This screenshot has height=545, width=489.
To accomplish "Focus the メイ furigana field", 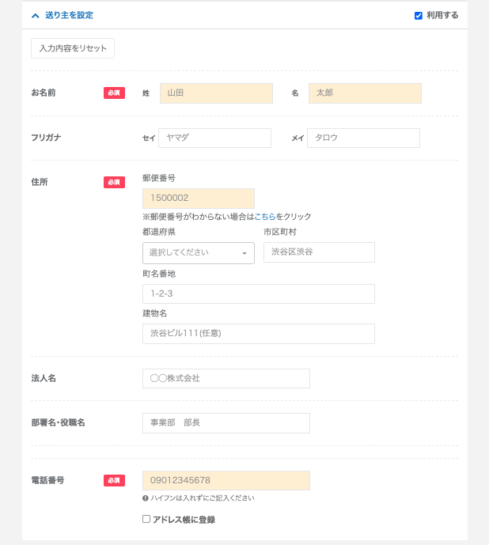I will [x=363, y=138].
